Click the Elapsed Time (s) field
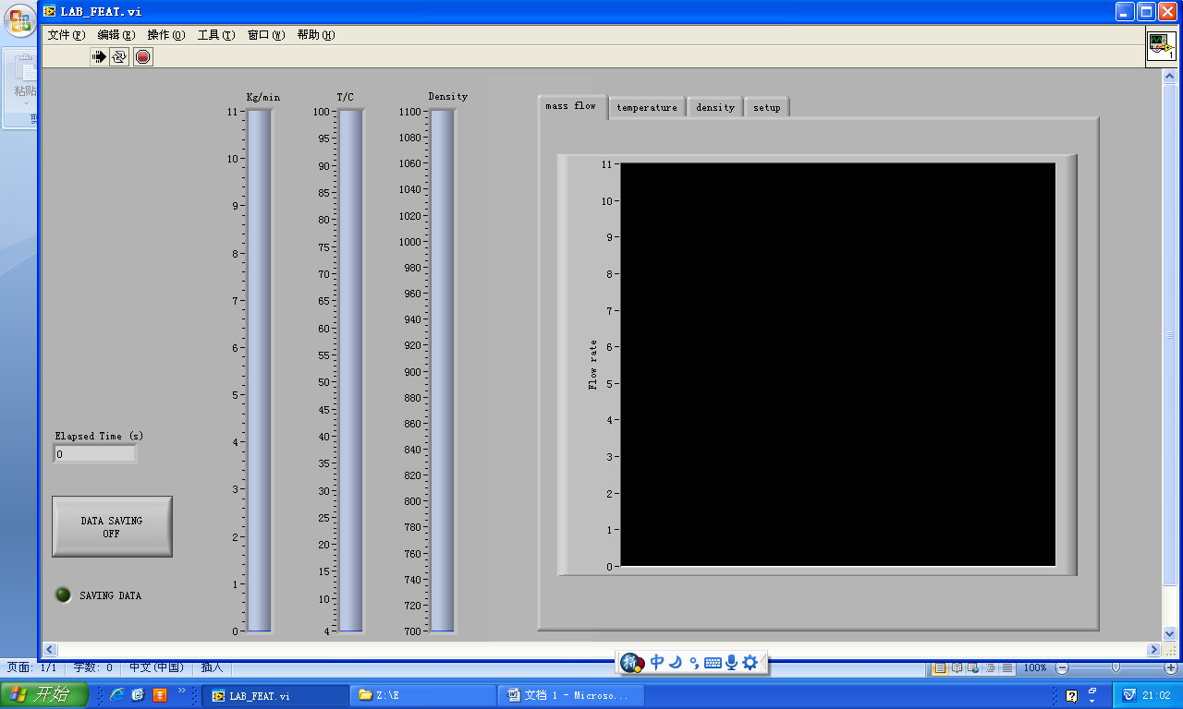Screen dimensions: 1183x709 pos(94,454)
